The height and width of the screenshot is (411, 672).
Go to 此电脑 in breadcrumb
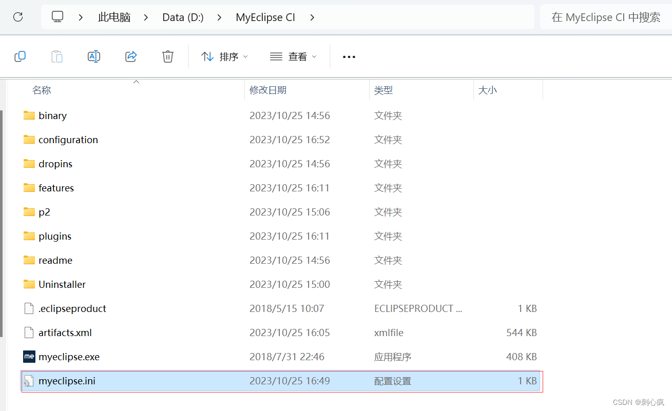click(114, 17)
